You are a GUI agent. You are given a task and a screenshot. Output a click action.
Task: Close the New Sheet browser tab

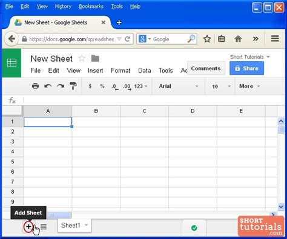click(x=103, y=22)
